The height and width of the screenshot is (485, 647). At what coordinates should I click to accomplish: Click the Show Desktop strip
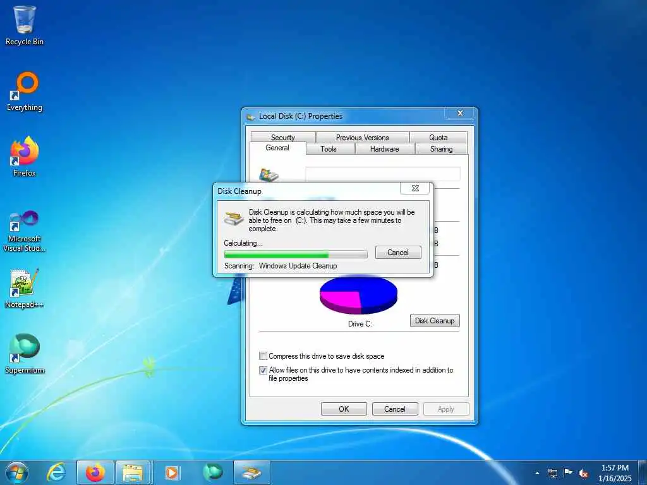tap(643, 472)
